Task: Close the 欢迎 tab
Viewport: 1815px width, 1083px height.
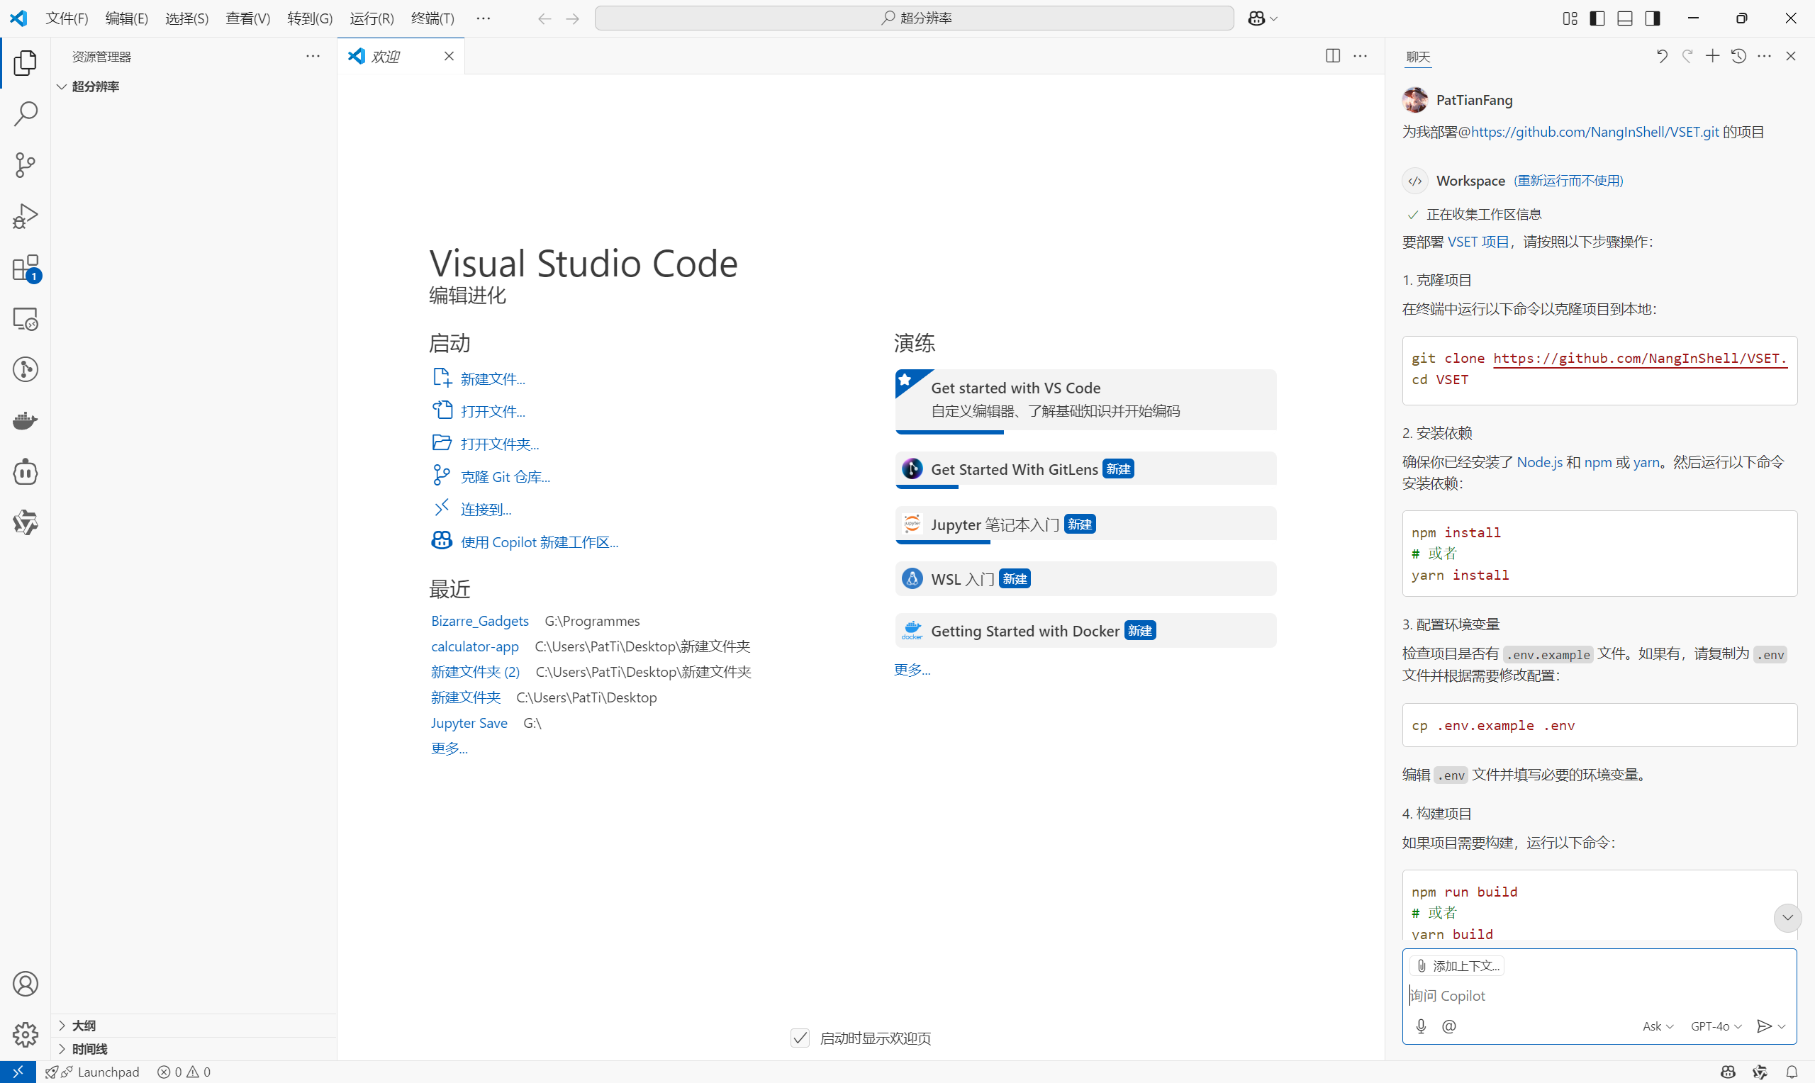Action: pos(449,56)
